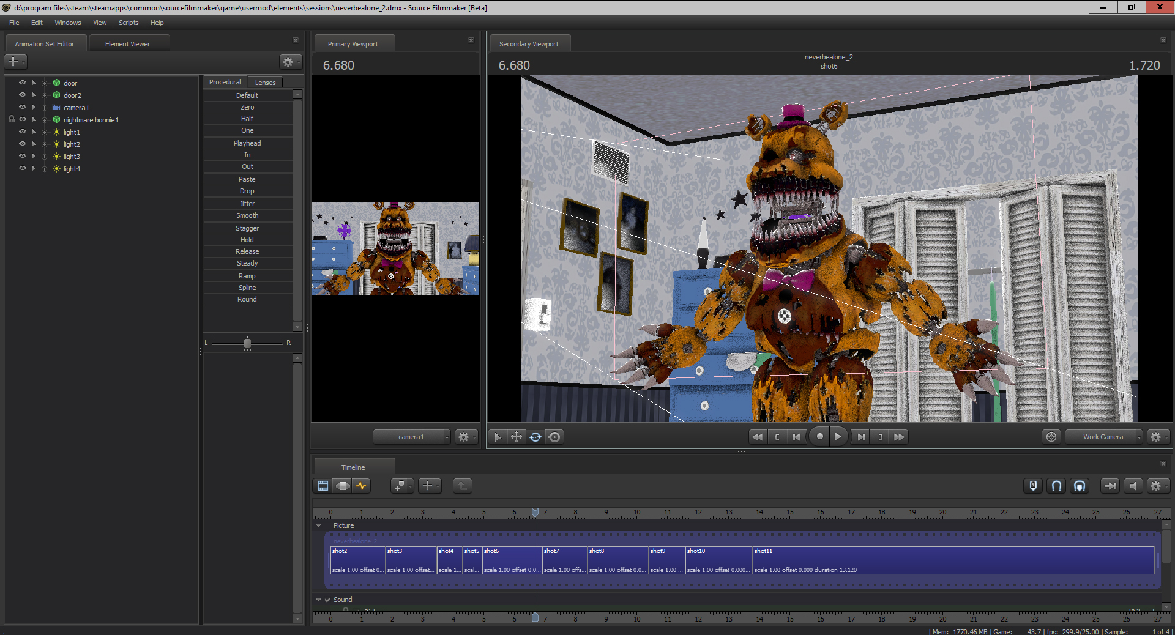This screenshot has width=1175, height=635.
Task: Apply the Playhead preset
Action: click(247, 143)
